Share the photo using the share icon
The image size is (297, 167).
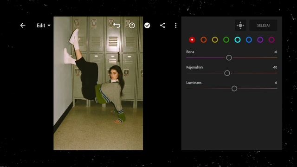(x=162, y=26)
